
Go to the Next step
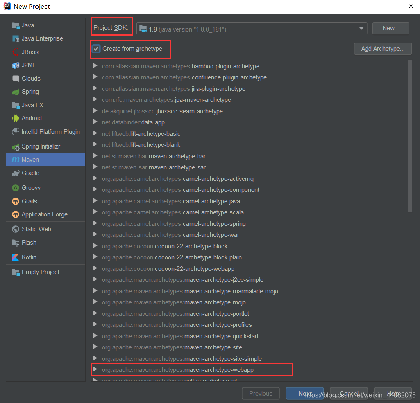[x=305, y=393]
